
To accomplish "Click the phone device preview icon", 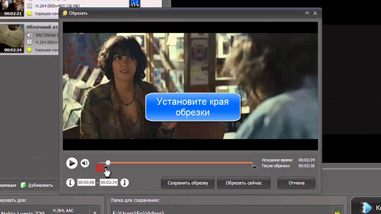I will click(x=135, y=4).
